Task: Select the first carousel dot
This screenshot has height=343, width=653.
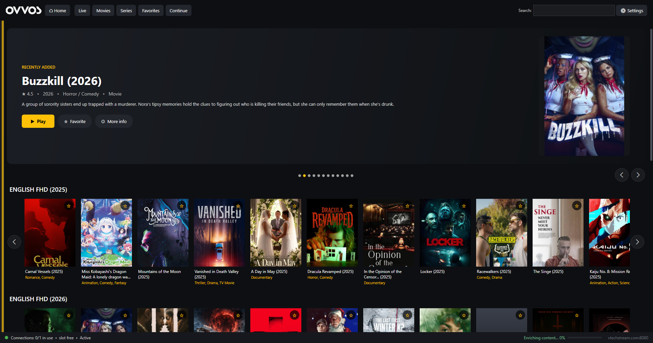Action: (300, 176)
